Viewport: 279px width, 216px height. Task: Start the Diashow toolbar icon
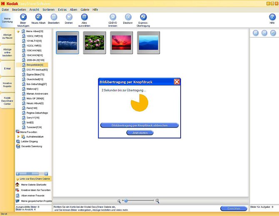tap(128, 17)
